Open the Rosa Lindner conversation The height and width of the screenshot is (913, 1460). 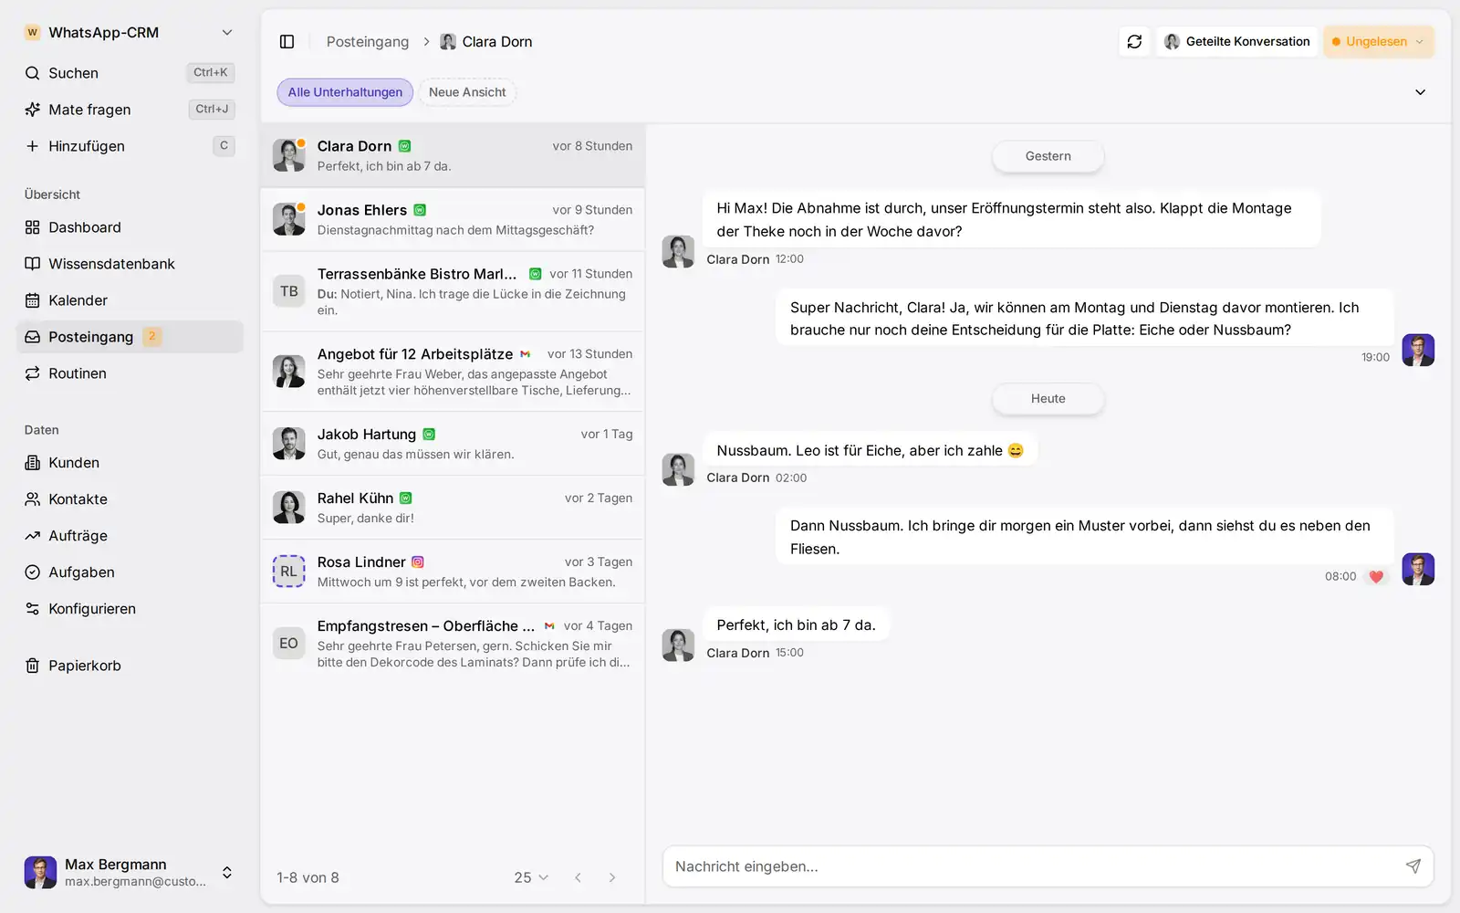(453, 572)
